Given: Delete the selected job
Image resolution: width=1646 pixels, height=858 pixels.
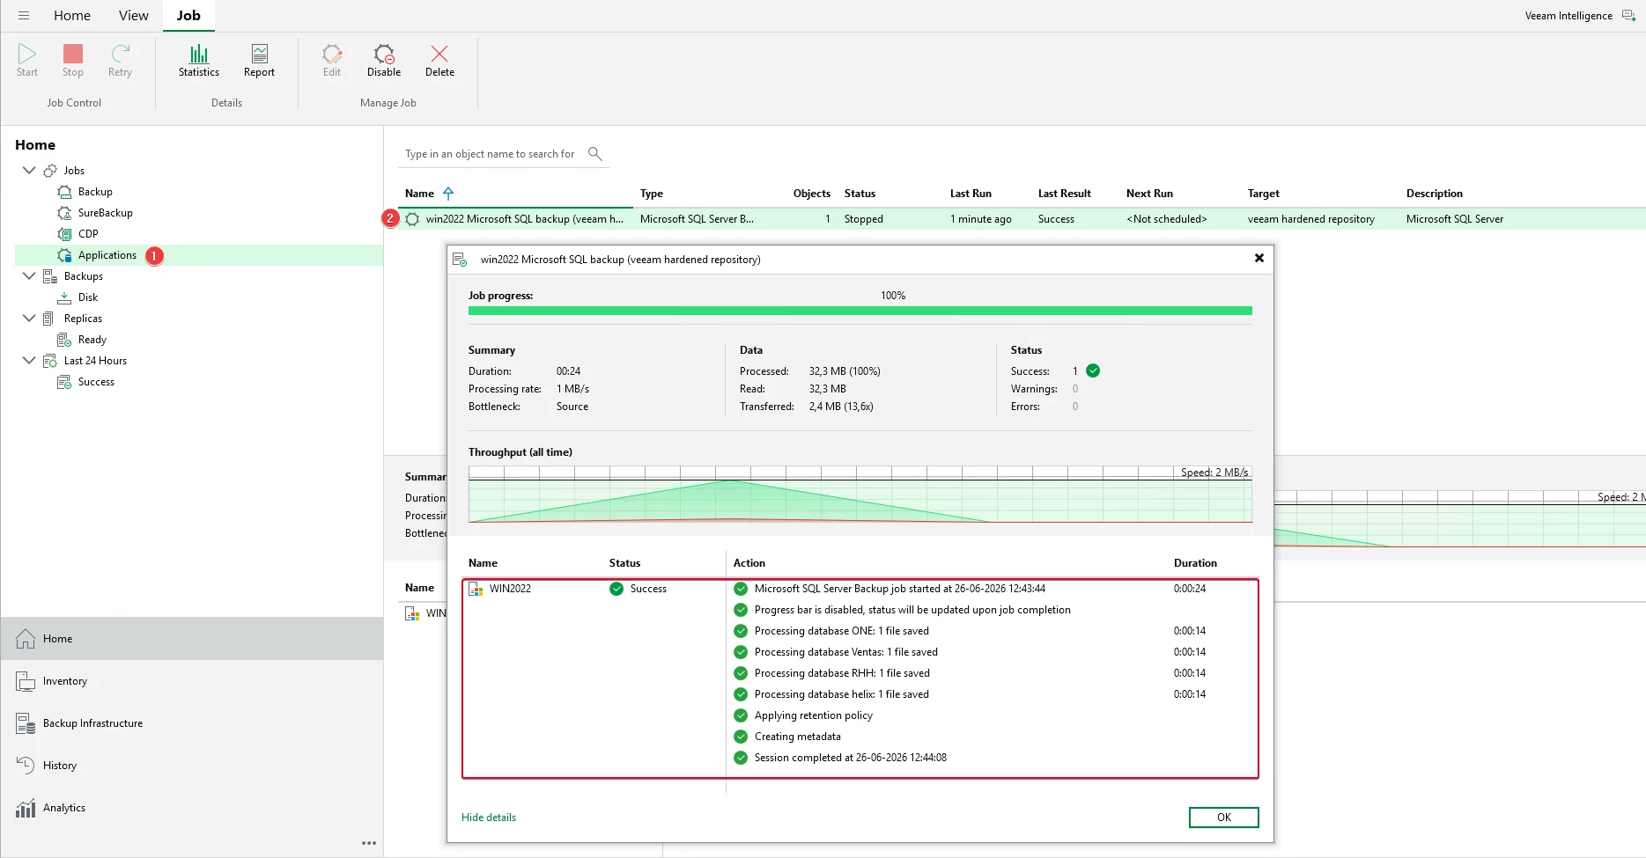Looking at the screenshot, I should pyautogui.click(x=439, y=61).
